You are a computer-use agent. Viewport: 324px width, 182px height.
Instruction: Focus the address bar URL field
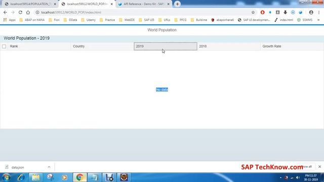click(145, 12)
